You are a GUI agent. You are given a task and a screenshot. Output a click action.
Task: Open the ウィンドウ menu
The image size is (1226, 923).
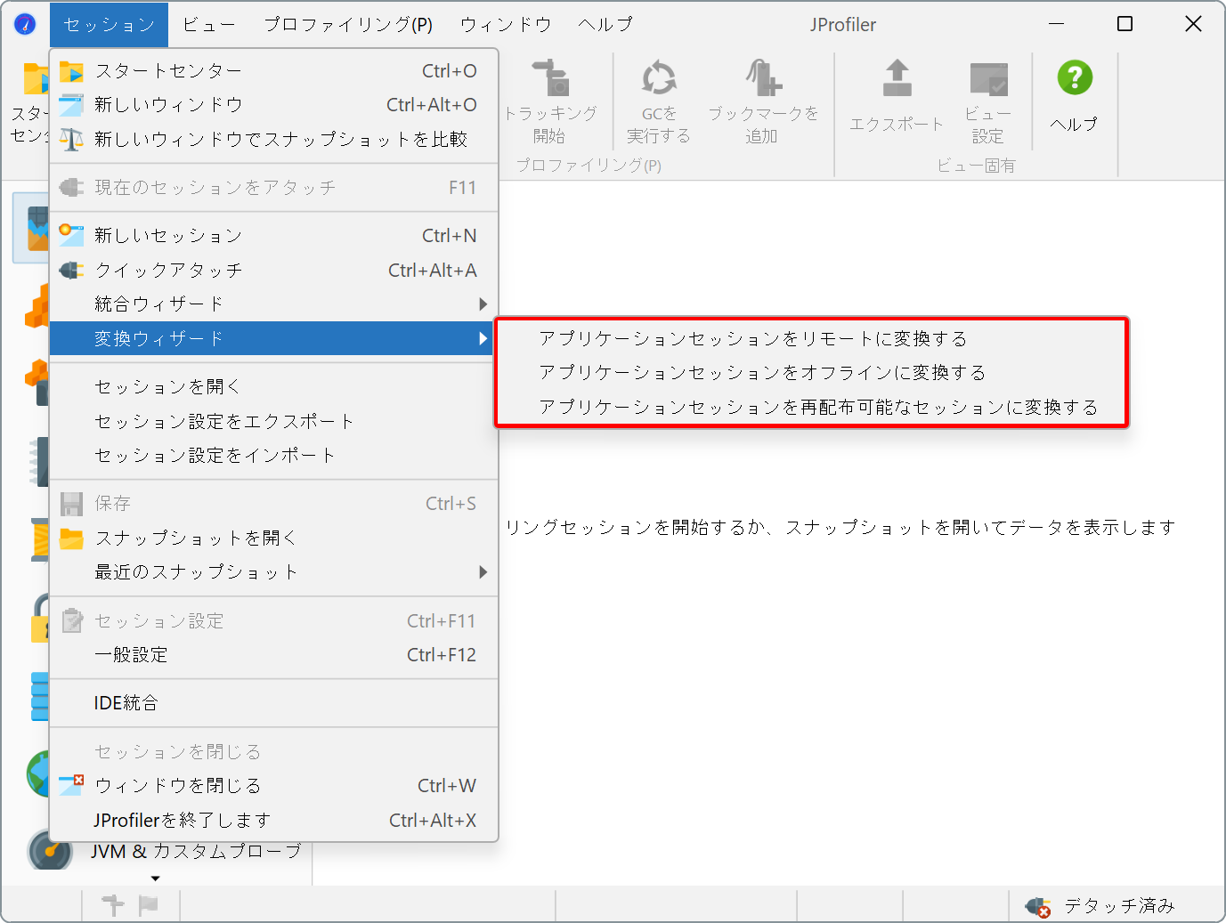[506, 24]
